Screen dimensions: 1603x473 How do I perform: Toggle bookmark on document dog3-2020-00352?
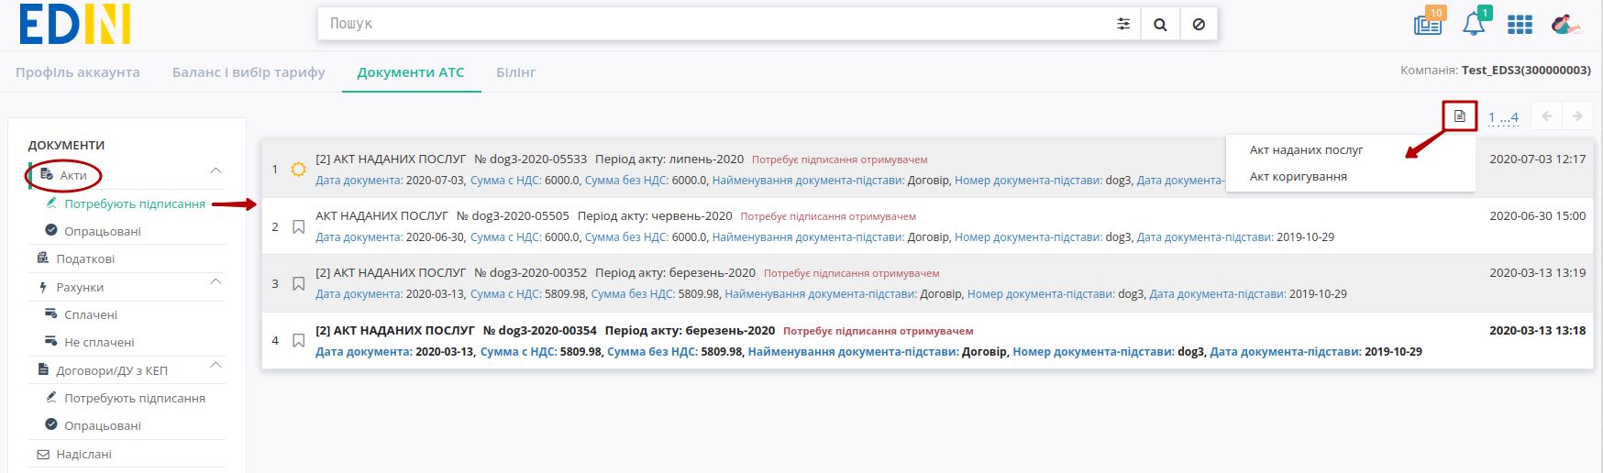pyautogui.click(x=298, y=283)
